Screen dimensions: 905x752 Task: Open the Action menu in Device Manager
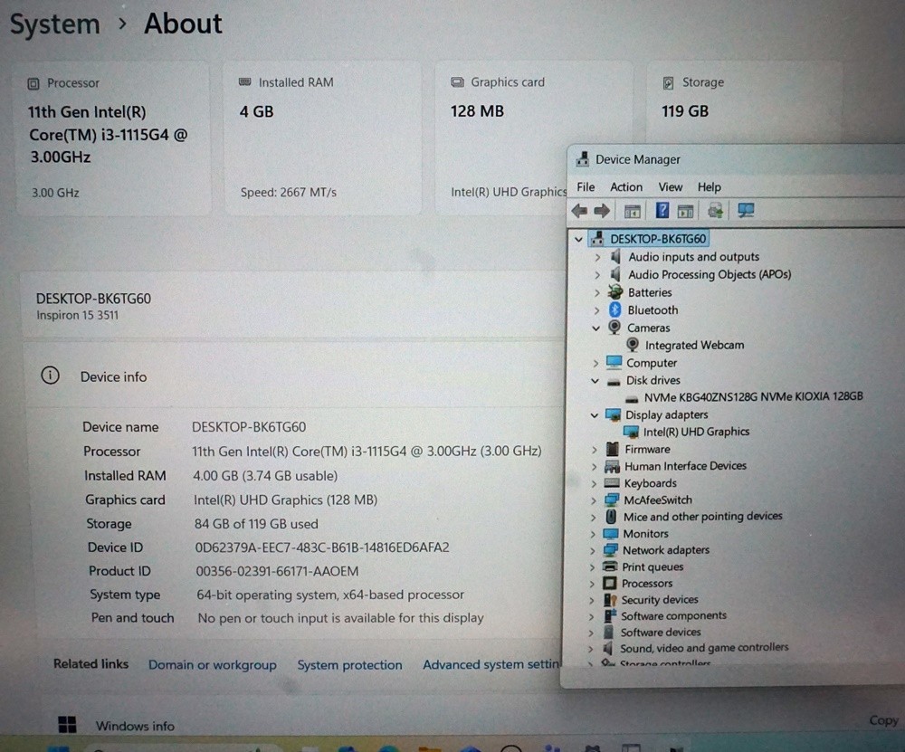626,187
